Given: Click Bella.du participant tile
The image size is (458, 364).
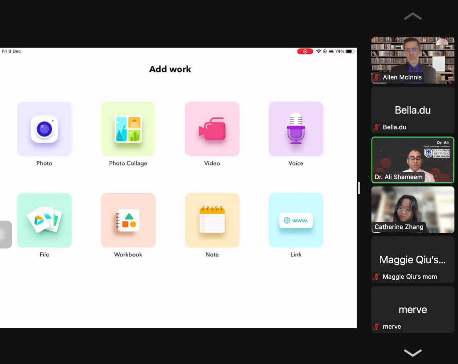Looking at the screenshot, I should point(413,110).
